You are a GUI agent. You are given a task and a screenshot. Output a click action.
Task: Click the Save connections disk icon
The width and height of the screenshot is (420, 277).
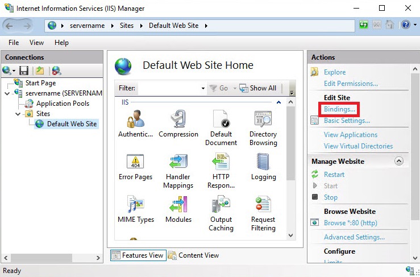coord(24,71)
